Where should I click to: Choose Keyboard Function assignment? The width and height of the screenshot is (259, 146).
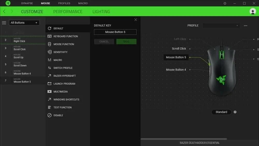pos(68,36)
